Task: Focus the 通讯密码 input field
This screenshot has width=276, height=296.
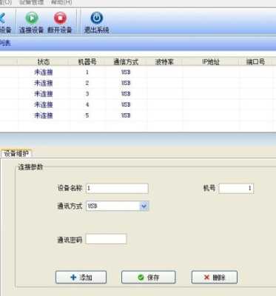Action: coord(107,239)
